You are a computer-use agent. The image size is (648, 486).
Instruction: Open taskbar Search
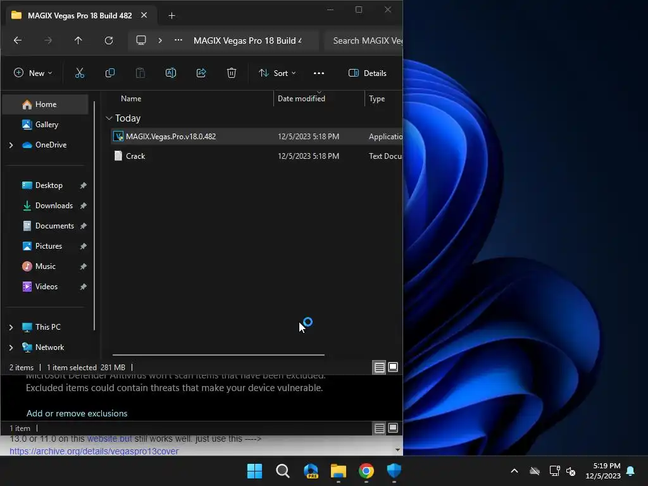click(x=283, y=471)
